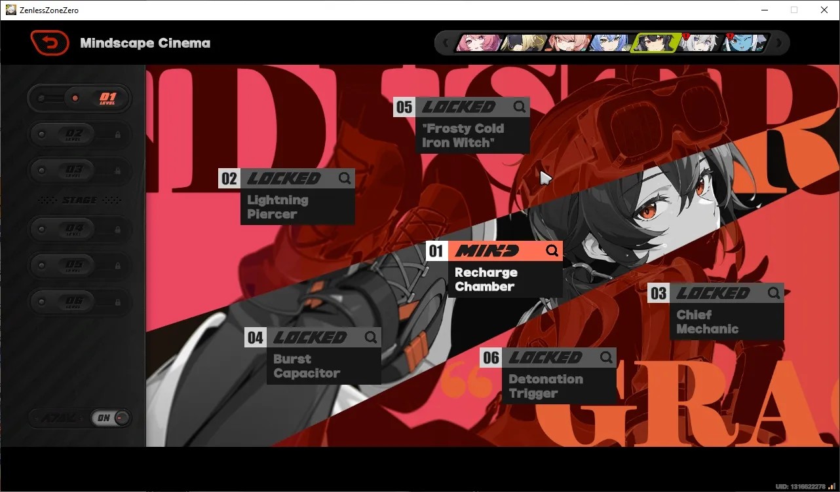Click the lock icon on Level 04
This screenshot has height=492, width=840.
pos(118,230)
